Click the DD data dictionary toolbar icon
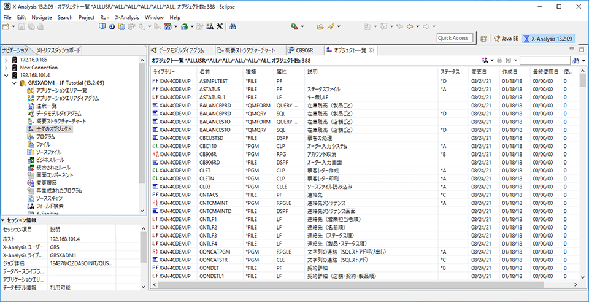Screen dimensions: 589x302 (169, 26)
